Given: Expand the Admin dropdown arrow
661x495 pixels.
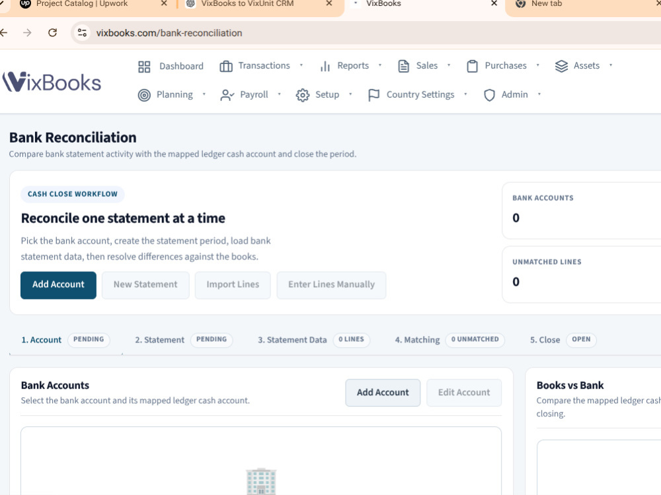Looking at the screenshot, I should pyautogui.click(x=539, y=94).
